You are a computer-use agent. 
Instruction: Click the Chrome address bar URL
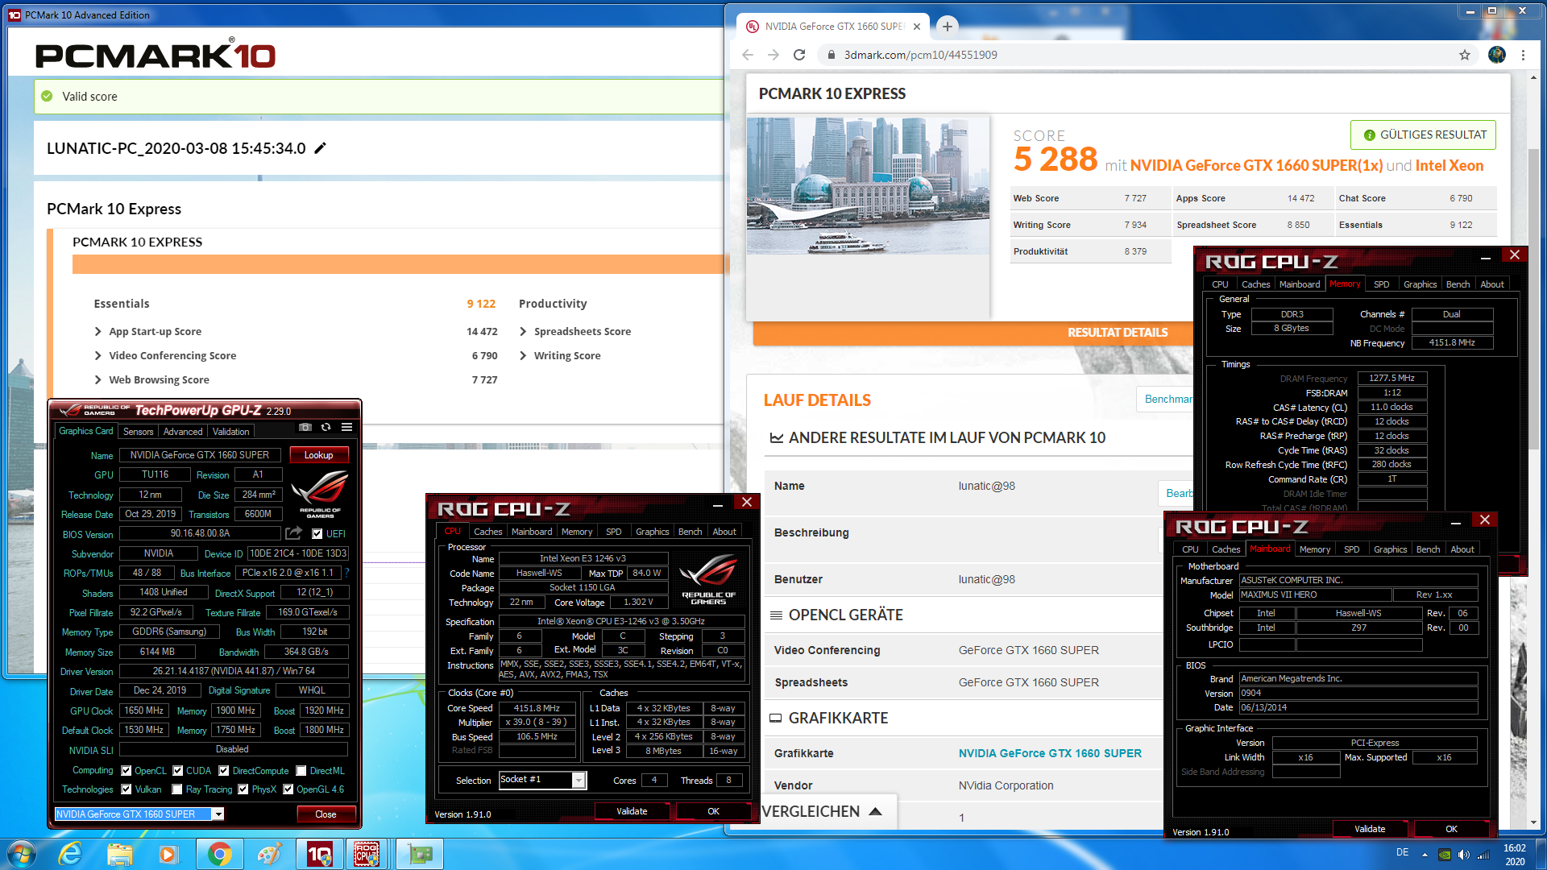[x=921, y=55]
